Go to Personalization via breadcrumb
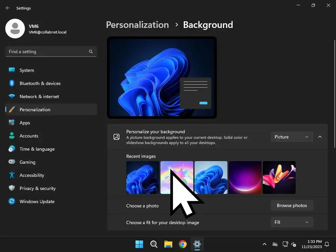336x252 pixels. [x=137, y=25]
